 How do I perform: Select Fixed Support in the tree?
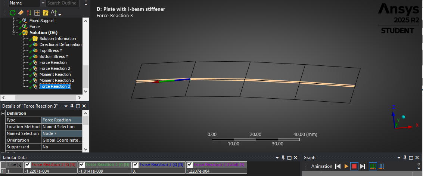(42, 21)
